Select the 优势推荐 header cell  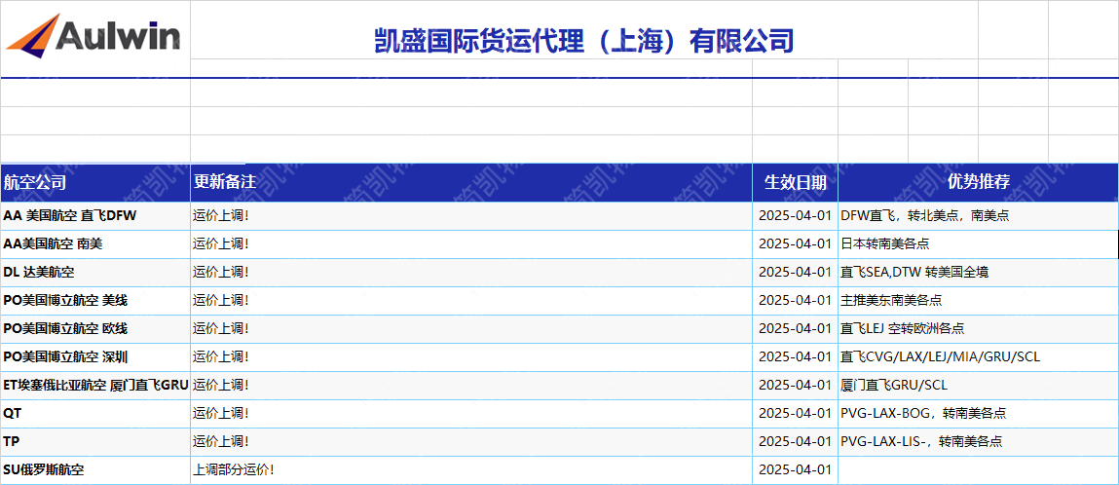pyautogui.click(x=979, y=182)
